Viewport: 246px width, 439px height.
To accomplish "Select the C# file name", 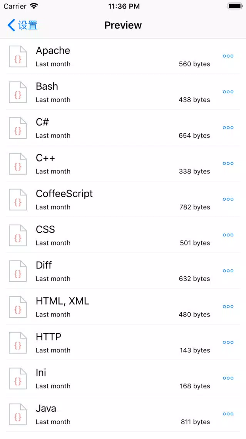I will [x=42, y=122].
